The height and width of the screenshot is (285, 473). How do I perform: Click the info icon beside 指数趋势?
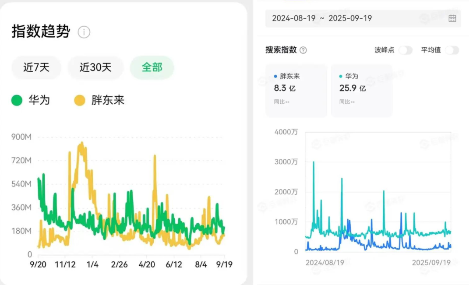coord(84,32)
